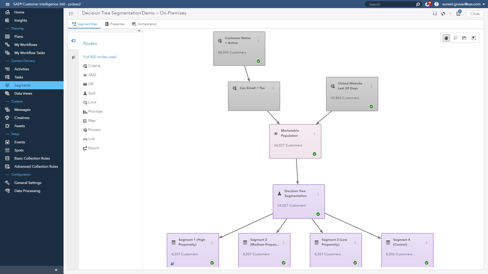Click the 9 of 800 nodes used link
The height and width of the screenshot is (274, 488).
click(100, 57)
